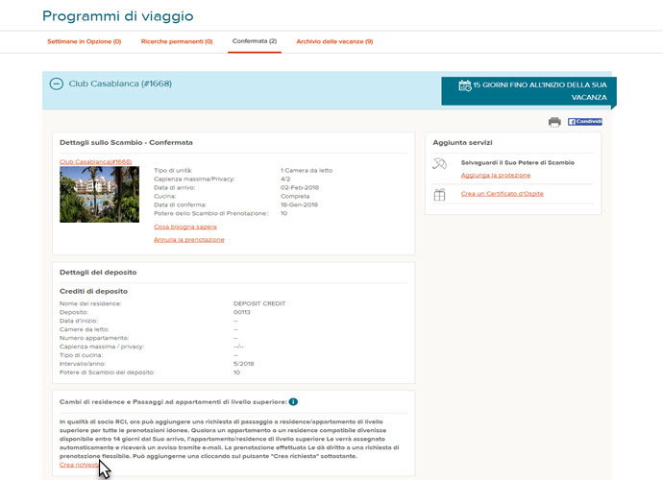Click the gift certificate icon
The image size is (663, 480).
click(x=439, y=194)
